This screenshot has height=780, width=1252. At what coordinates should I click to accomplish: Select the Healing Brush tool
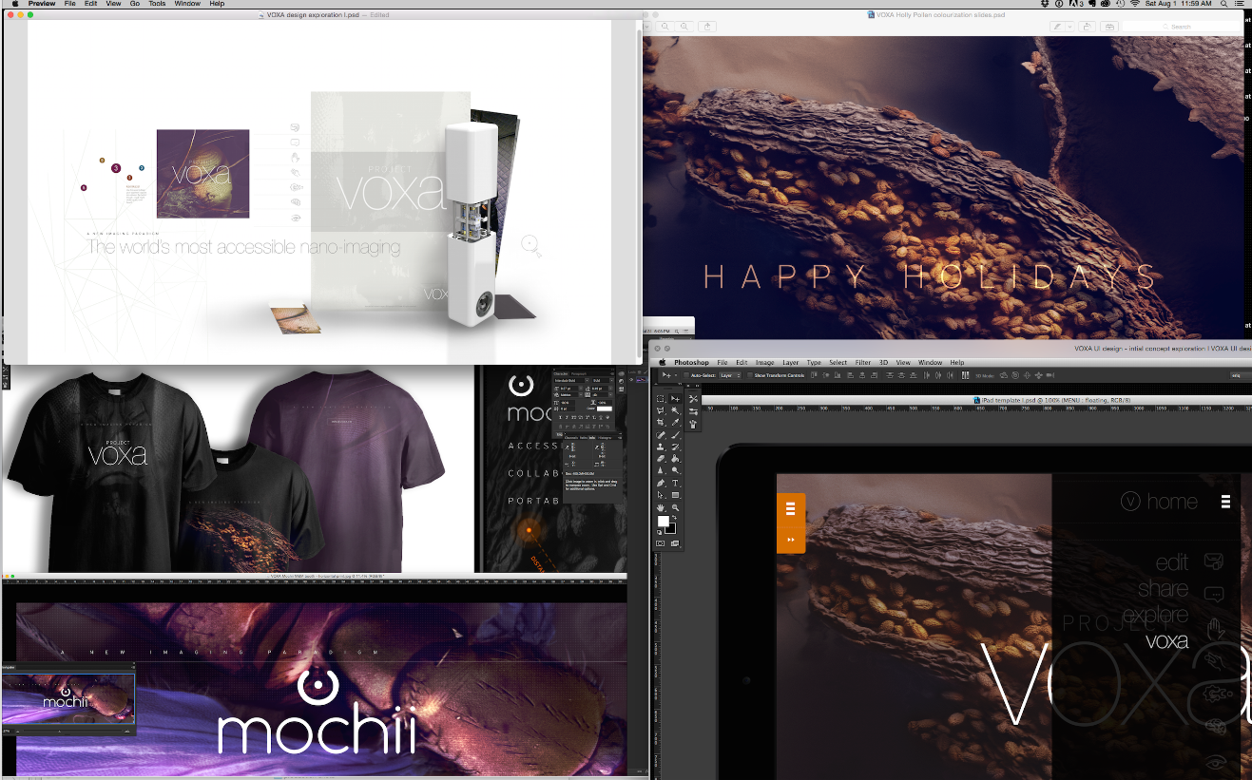[x=660, y=435]
